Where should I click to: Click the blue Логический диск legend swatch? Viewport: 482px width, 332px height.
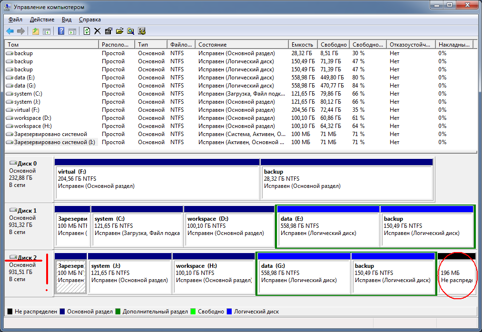pos(229,312)
